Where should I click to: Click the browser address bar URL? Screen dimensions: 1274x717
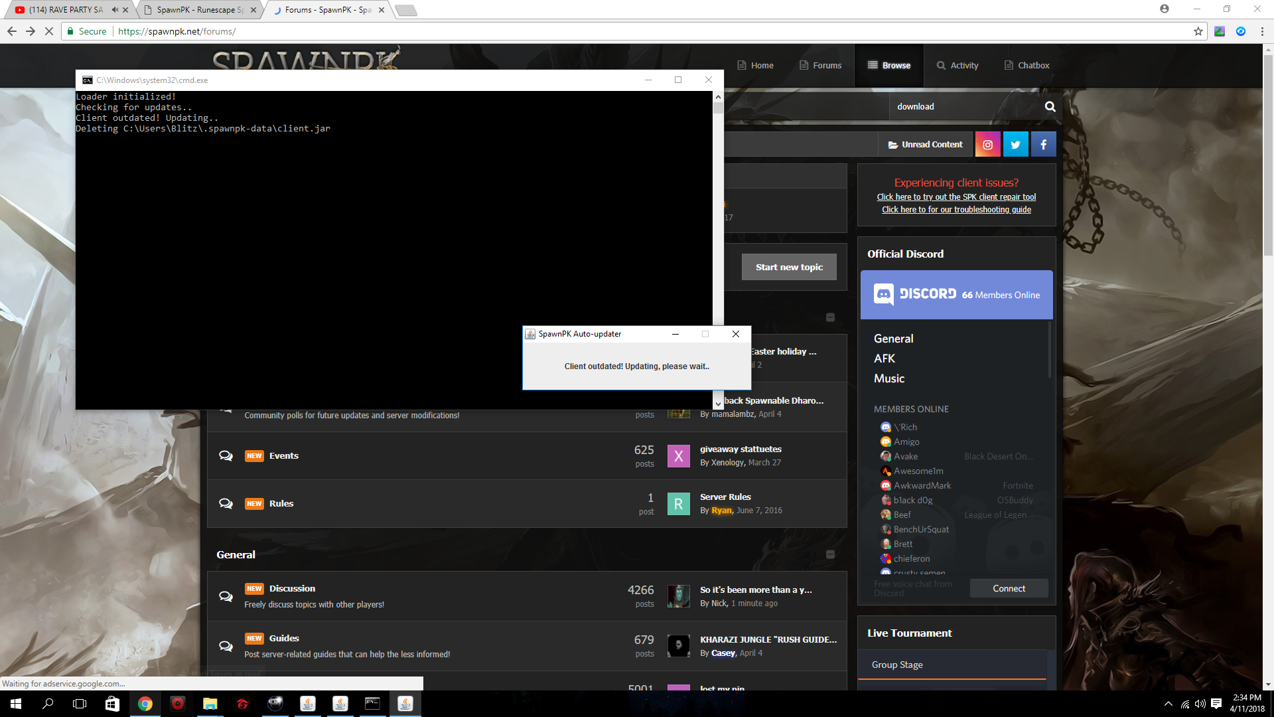(x=177, y=31)
